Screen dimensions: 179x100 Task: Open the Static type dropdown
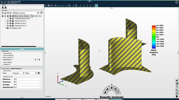tap(31, 73)
